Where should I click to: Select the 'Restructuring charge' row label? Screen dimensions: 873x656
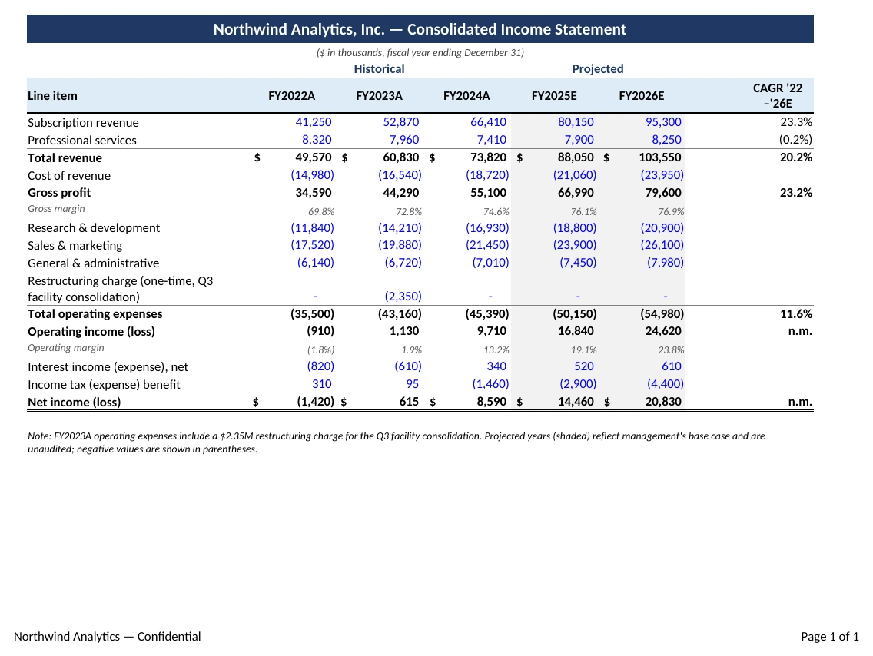(120, 289)
